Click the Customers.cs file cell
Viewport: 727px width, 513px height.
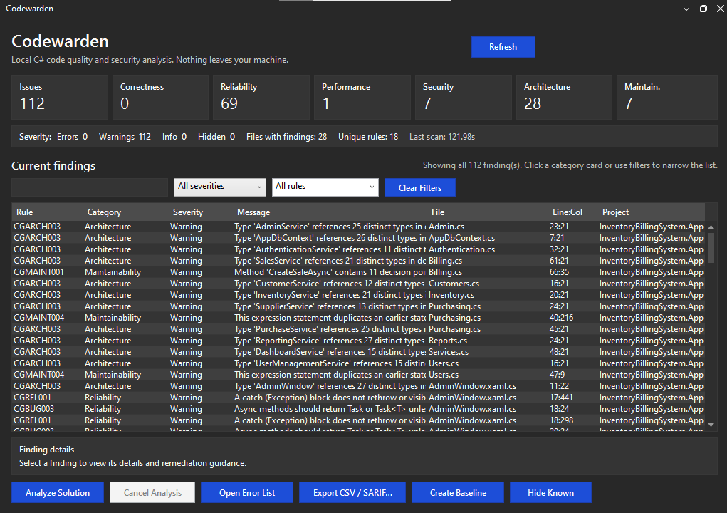454,284
